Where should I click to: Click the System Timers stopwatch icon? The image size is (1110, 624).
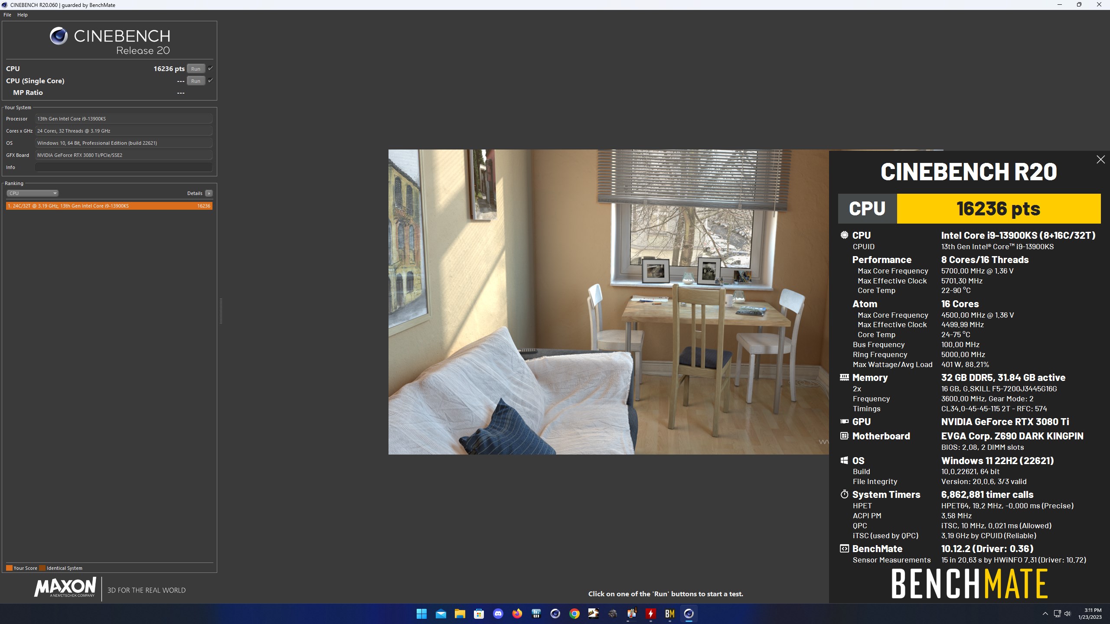pyautogui.click(x=844, y=494)
